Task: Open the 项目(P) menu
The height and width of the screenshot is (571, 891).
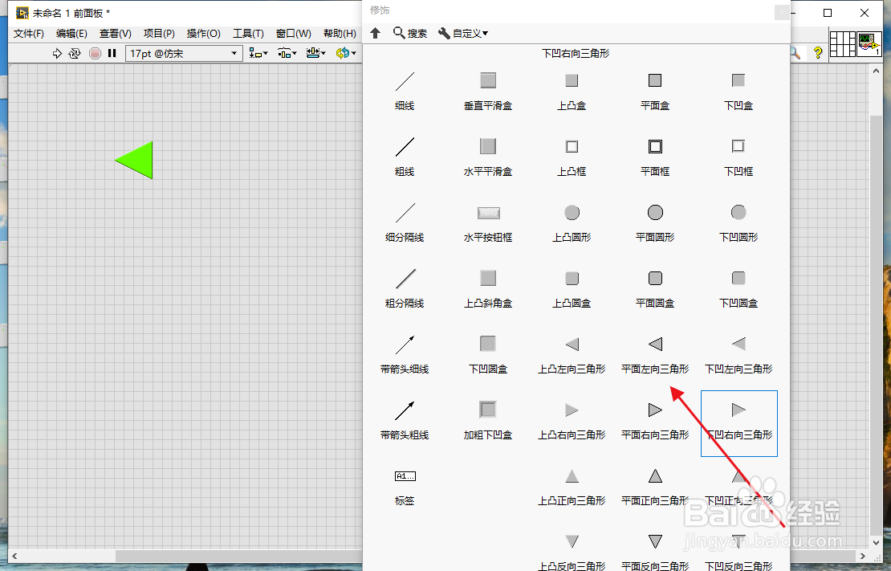Action: pos(159,34)
